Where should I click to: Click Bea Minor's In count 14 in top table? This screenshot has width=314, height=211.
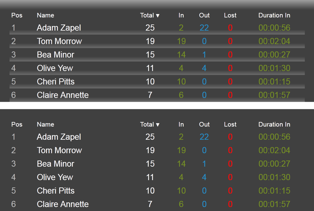click(181, 55)
